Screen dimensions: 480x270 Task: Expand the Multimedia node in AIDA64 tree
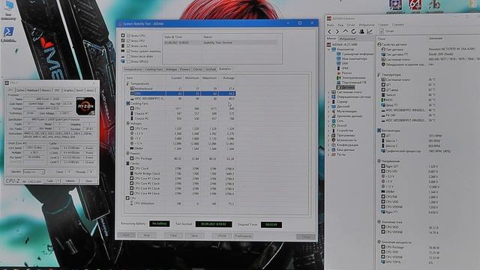329,112
